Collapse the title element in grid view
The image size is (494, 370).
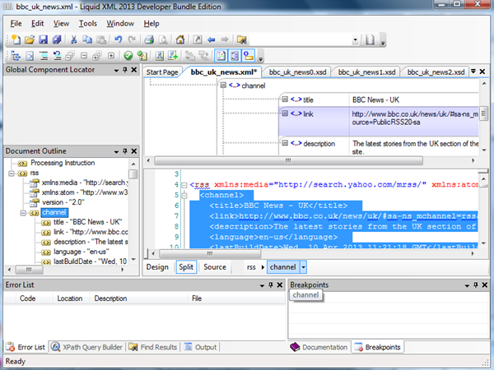point(285,99)
